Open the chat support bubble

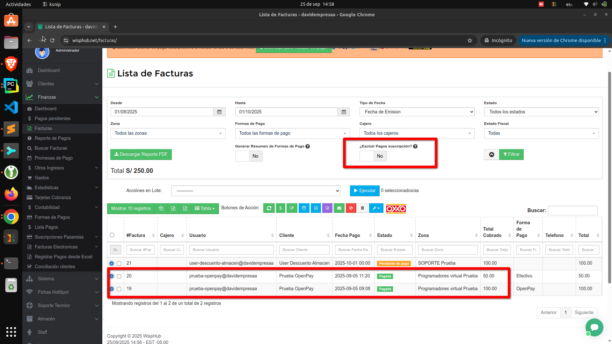click(594, 327)
